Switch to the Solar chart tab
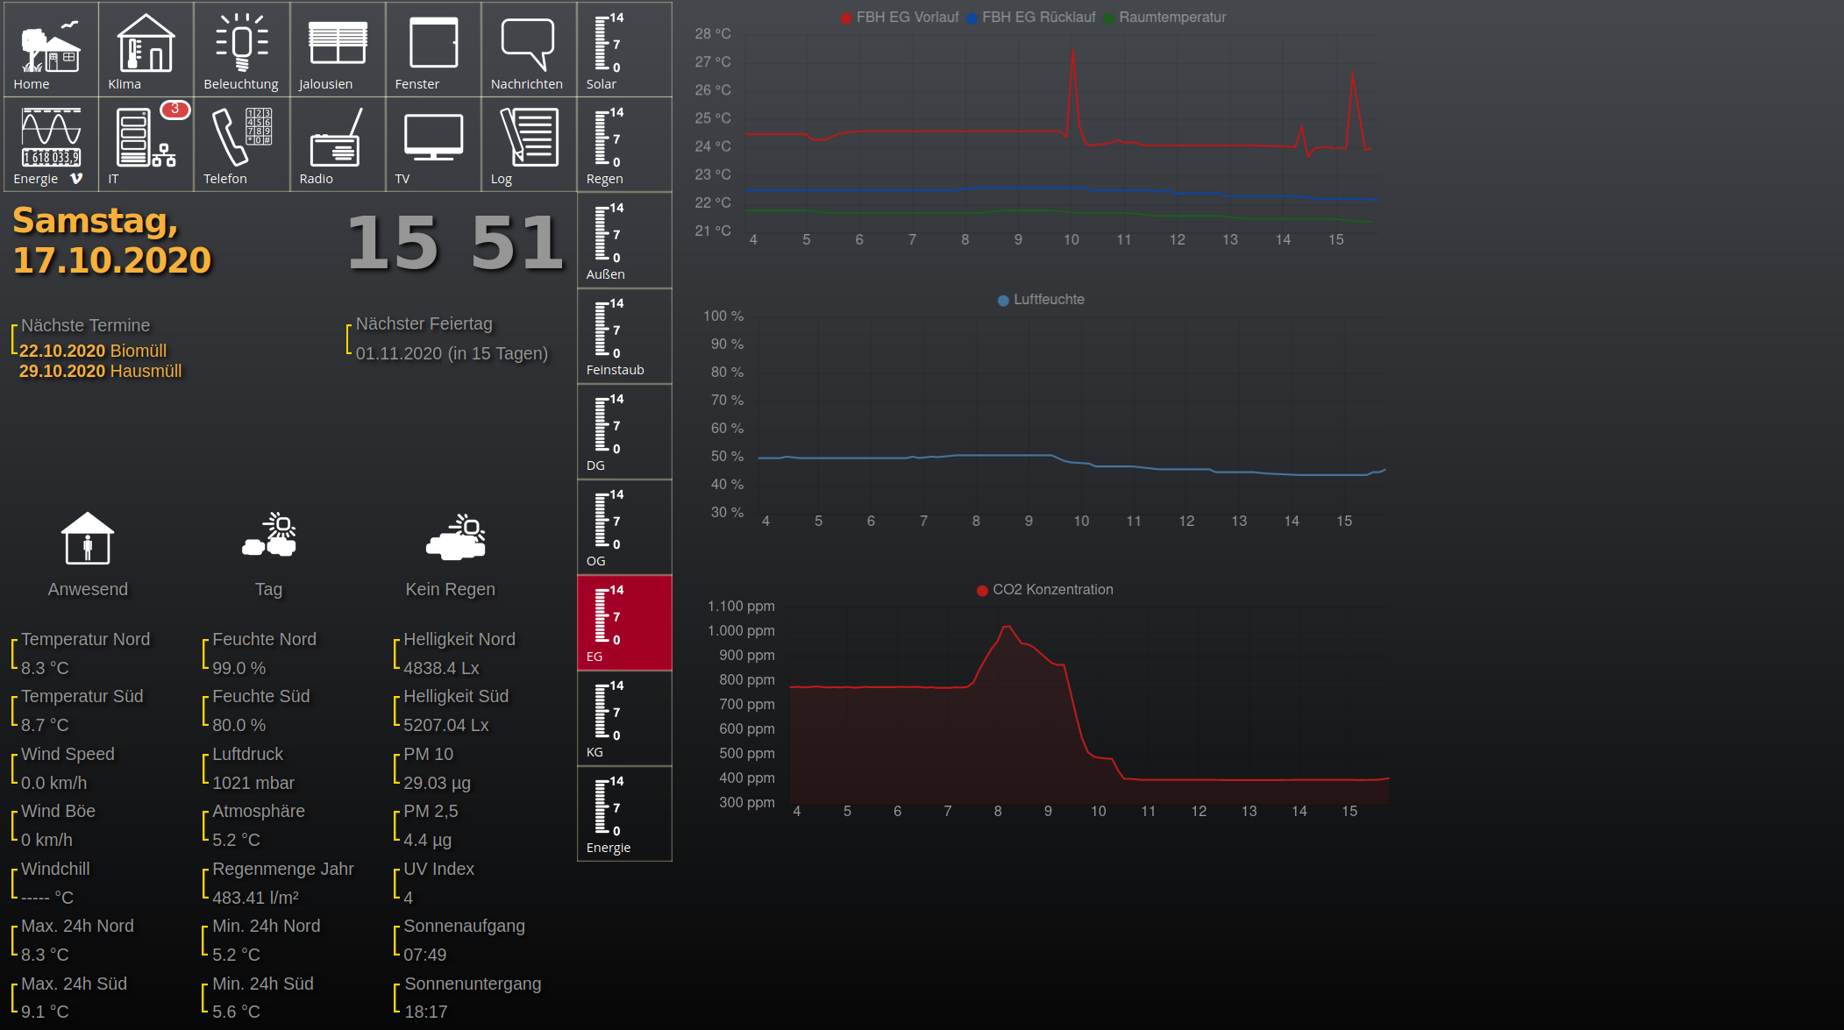This screenshot has height=1030, width=1844. (624, 49)
